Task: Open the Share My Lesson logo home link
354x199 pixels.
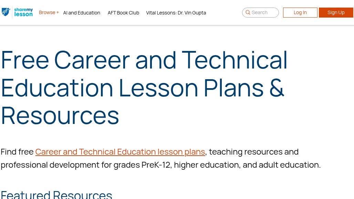Action: [x=23, y=12]
